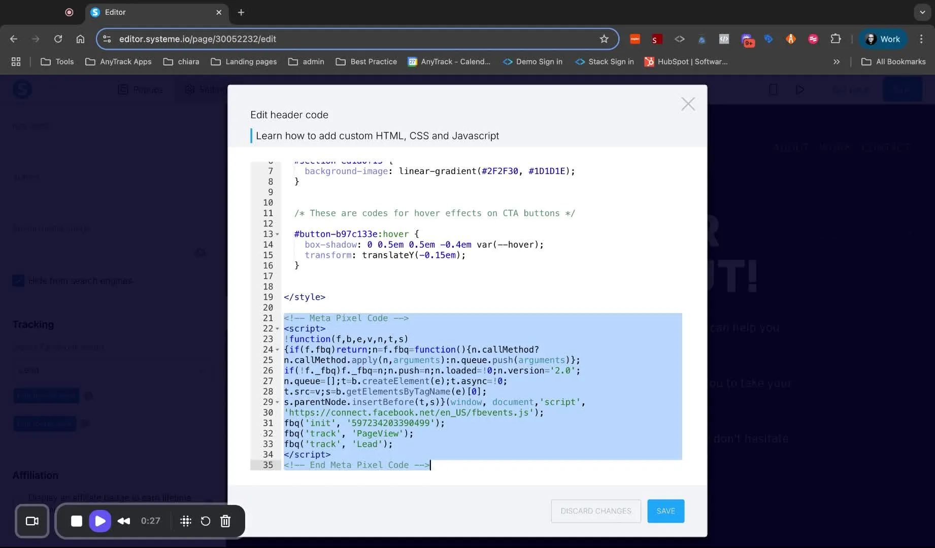Close the Editor tab
Screen dimensions: 935x548
click(219, 12)
